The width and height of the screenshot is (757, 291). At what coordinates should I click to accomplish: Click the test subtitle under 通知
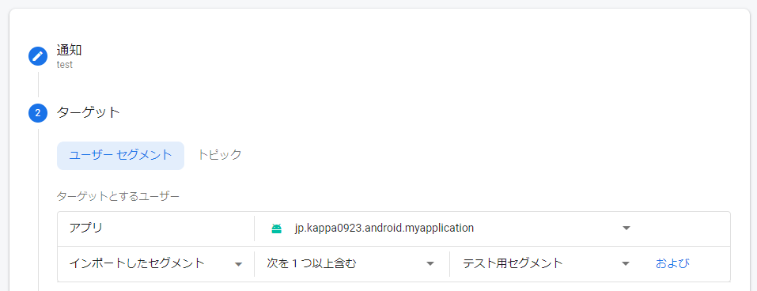tap(65, 65)
